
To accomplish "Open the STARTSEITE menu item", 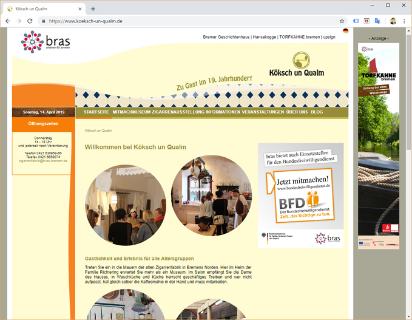I will point(96,112).
